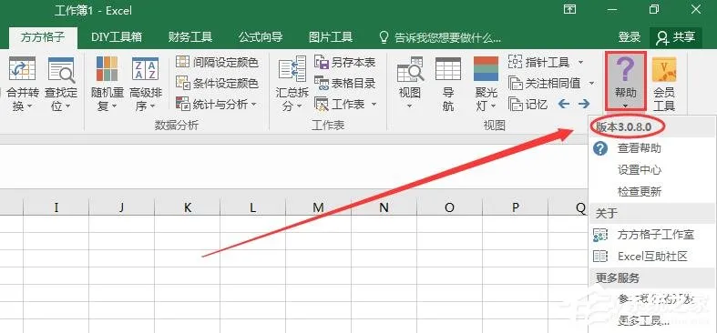717x333 pixels.
Task: Expand the 高级排序 dropdown arrow
Action: (x=152, y=106)
